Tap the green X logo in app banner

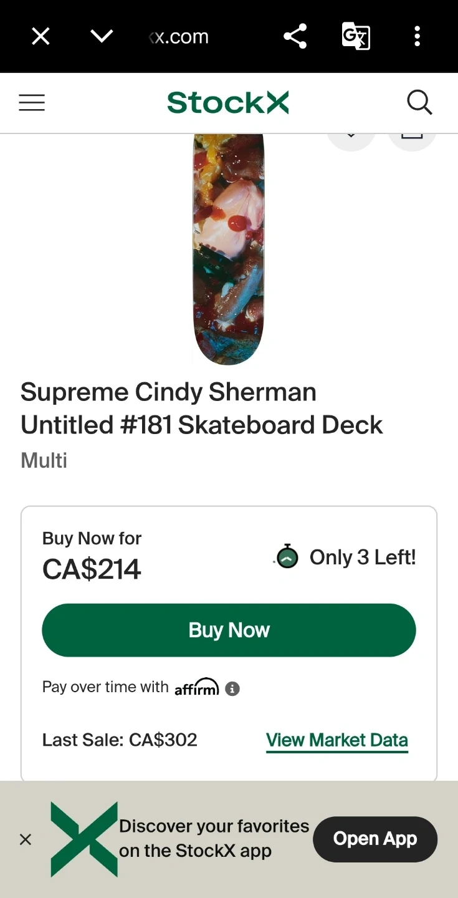click(84, 839)
